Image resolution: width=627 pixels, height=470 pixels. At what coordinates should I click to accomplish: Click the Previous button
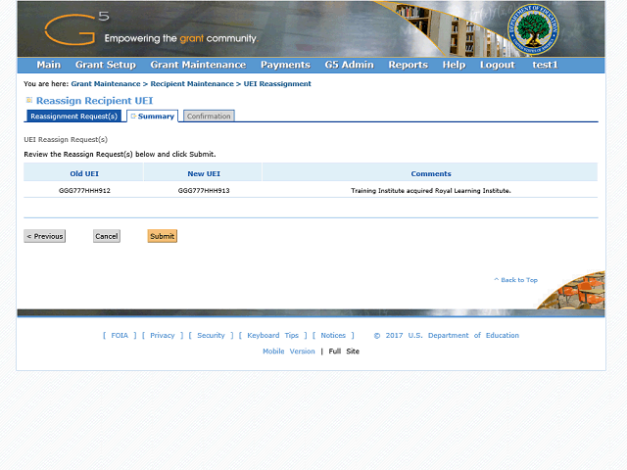(x=44, y=236)
